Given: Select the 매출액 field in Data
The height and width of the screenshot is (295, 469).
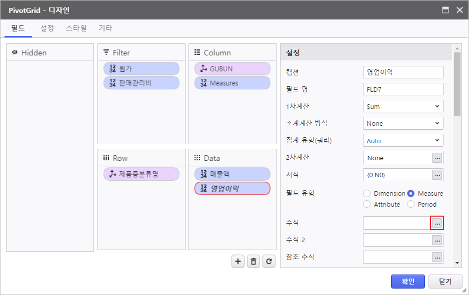Looking at the screenshot, I should (x=232, y=174).
